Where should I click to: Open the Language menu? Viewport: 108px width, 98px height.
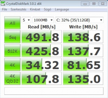[x=62, y=9]
